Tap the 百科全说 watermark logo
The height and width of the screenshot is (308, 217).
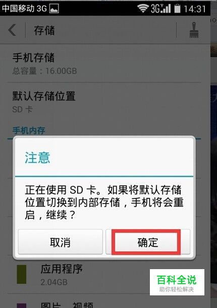(x=177, y=282)
